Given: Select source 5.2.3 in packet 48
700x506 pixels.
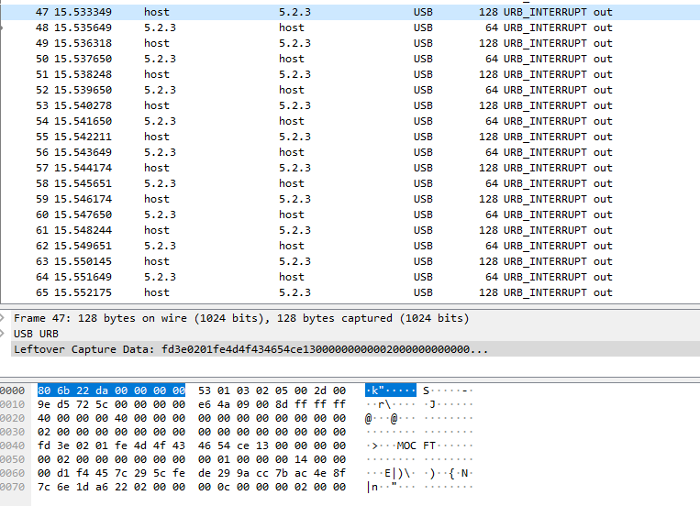Looking at the screenshot, I should click(160, 27).
